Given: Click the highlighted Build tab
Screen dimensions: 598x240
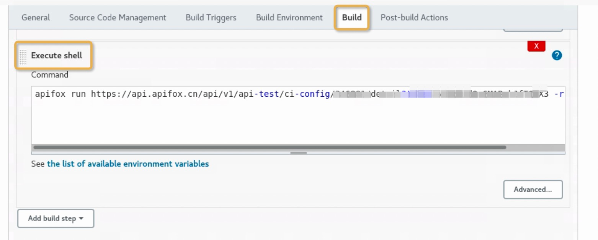Looking at the screenshot, I should pyautogui.click(x=352, y=18).
